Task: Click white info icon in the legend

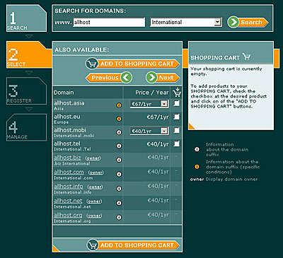Action: (197, 149)
